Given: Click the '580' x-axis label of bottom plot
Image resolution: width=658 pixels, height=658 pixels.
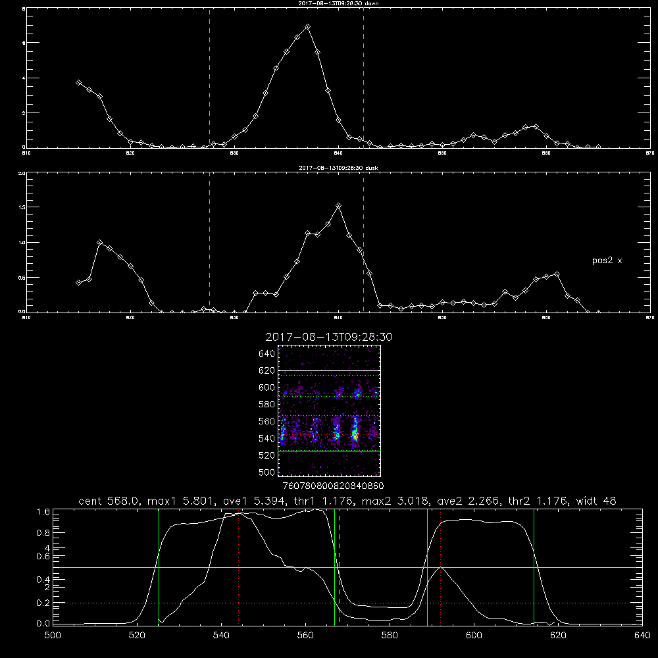Looking at the screenshot, I should click(x=390, y=636).
